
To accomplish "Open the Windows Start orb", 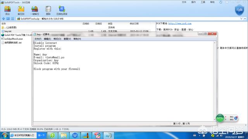I will [5, 136].
